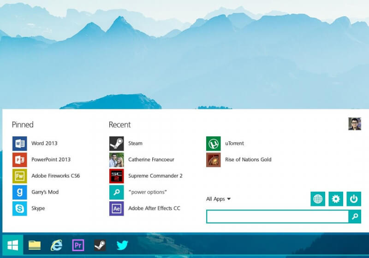Open the Rise of Nations Gold icon
Viewport: 369px width, 258px height.
[x=214, y=160]
